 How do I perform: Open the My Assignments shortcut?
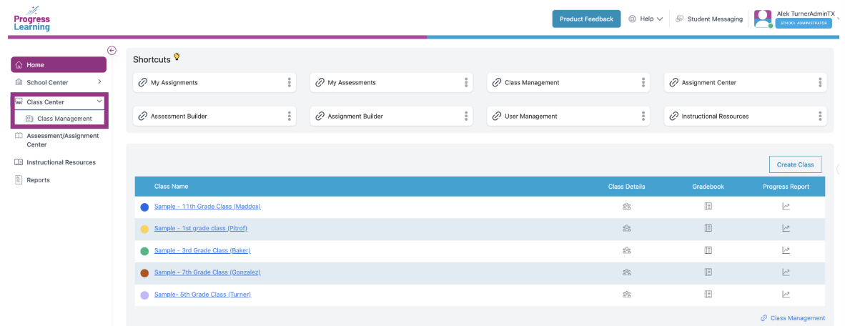(214, 82)
